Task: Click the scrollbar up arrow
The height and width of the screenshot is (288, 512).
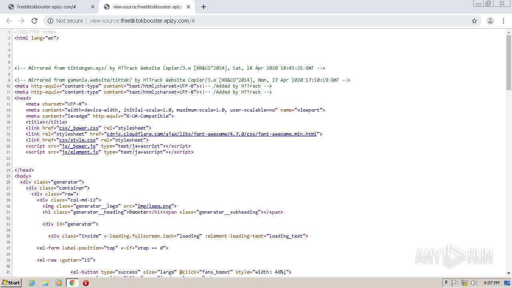Action: (x=509, y=32)
